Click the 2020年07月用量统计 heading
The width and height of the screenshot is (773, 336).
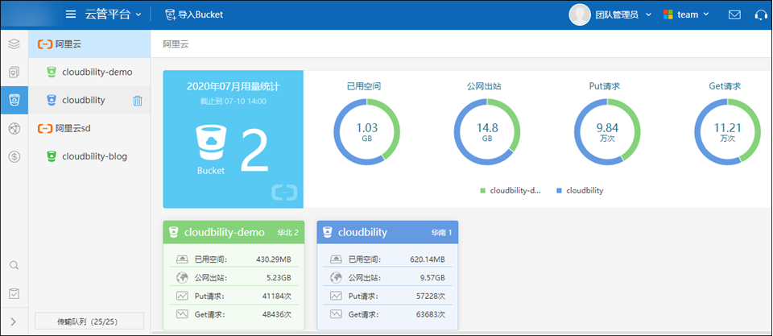tap(234, 87)
